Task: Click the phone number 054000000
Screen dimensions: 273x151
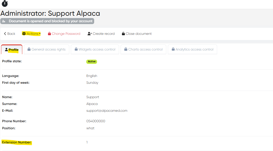Action: [96, 121]
